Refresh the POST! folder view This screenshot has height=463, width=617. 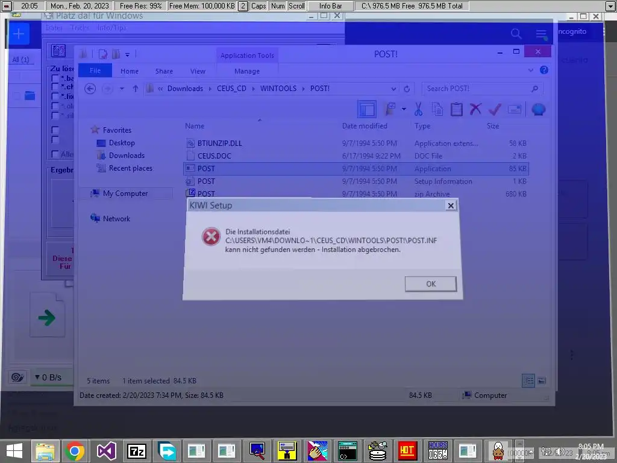tap(407, 89)
